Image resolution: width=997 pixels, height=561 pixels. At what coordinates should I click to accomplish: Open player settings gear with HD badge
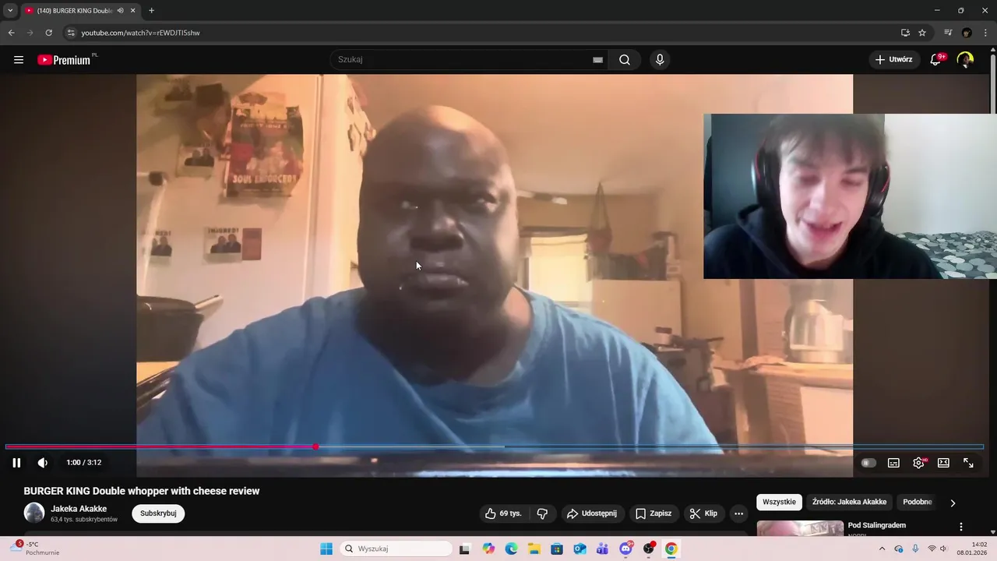click(x=919, y=463)
